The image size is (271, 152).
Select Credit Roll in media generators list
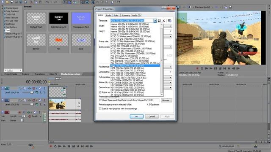pyautogui.click(x=10, y=14)
